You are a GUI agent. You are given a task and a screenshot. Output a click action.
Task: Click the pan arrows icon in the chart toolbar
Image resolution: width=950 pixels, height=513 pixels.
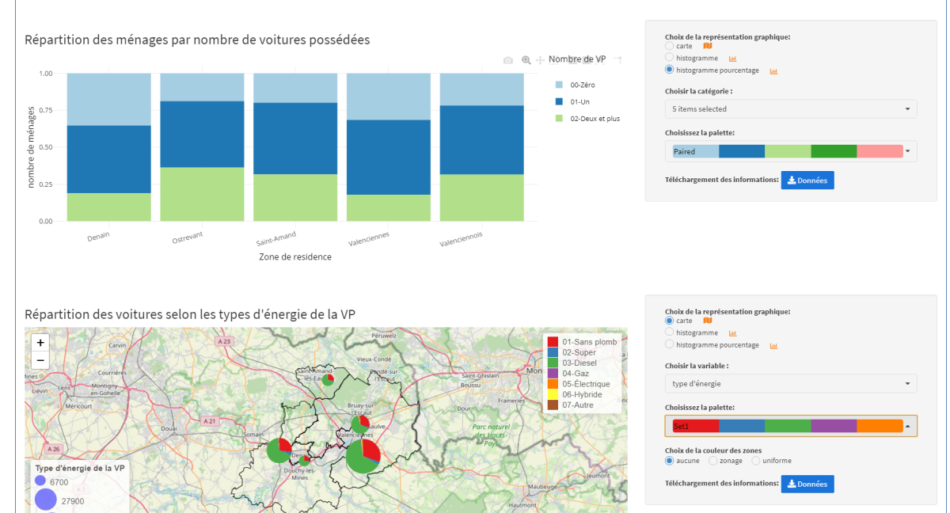point(541,60)
